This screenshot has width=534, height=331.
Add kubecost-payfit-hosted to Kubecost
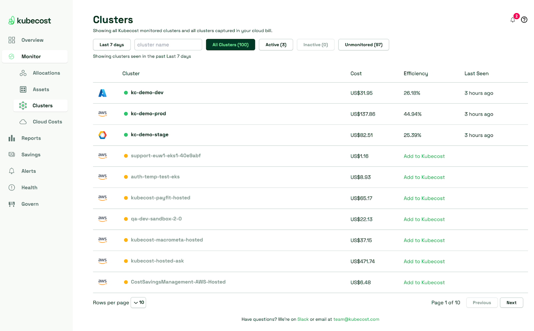tap(424, 198)
